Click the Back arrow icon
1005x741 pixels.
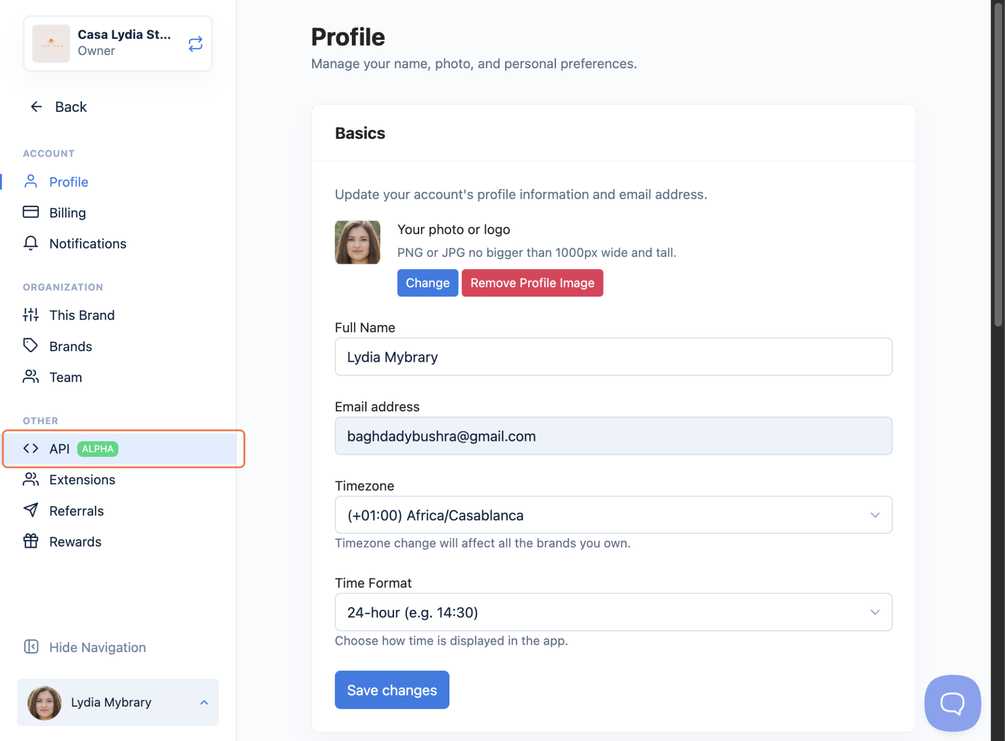pos(36,107)
